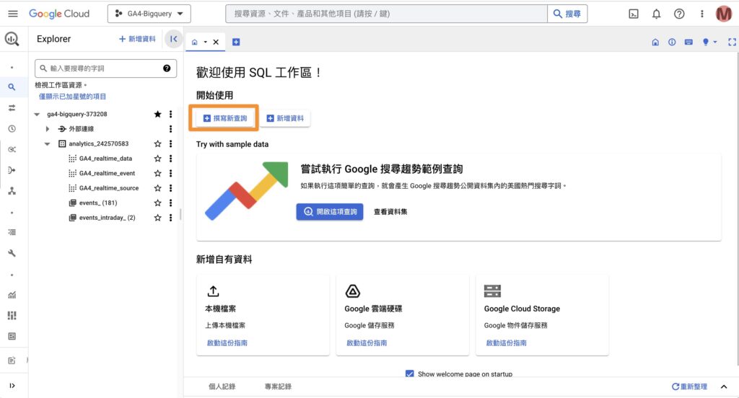Open keyboard shortcuts icon at top right
Screen dimensions: 739x398
(688, 42)
